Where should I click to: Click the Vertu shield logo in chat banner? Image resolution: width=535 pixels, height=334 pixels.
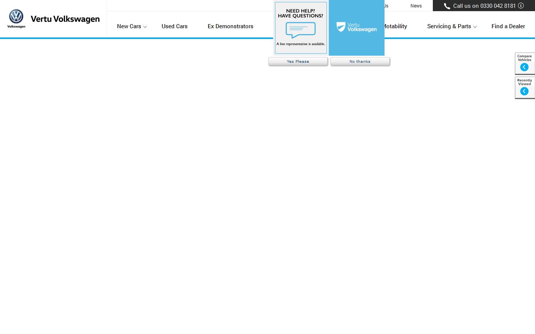pos(341,27)
